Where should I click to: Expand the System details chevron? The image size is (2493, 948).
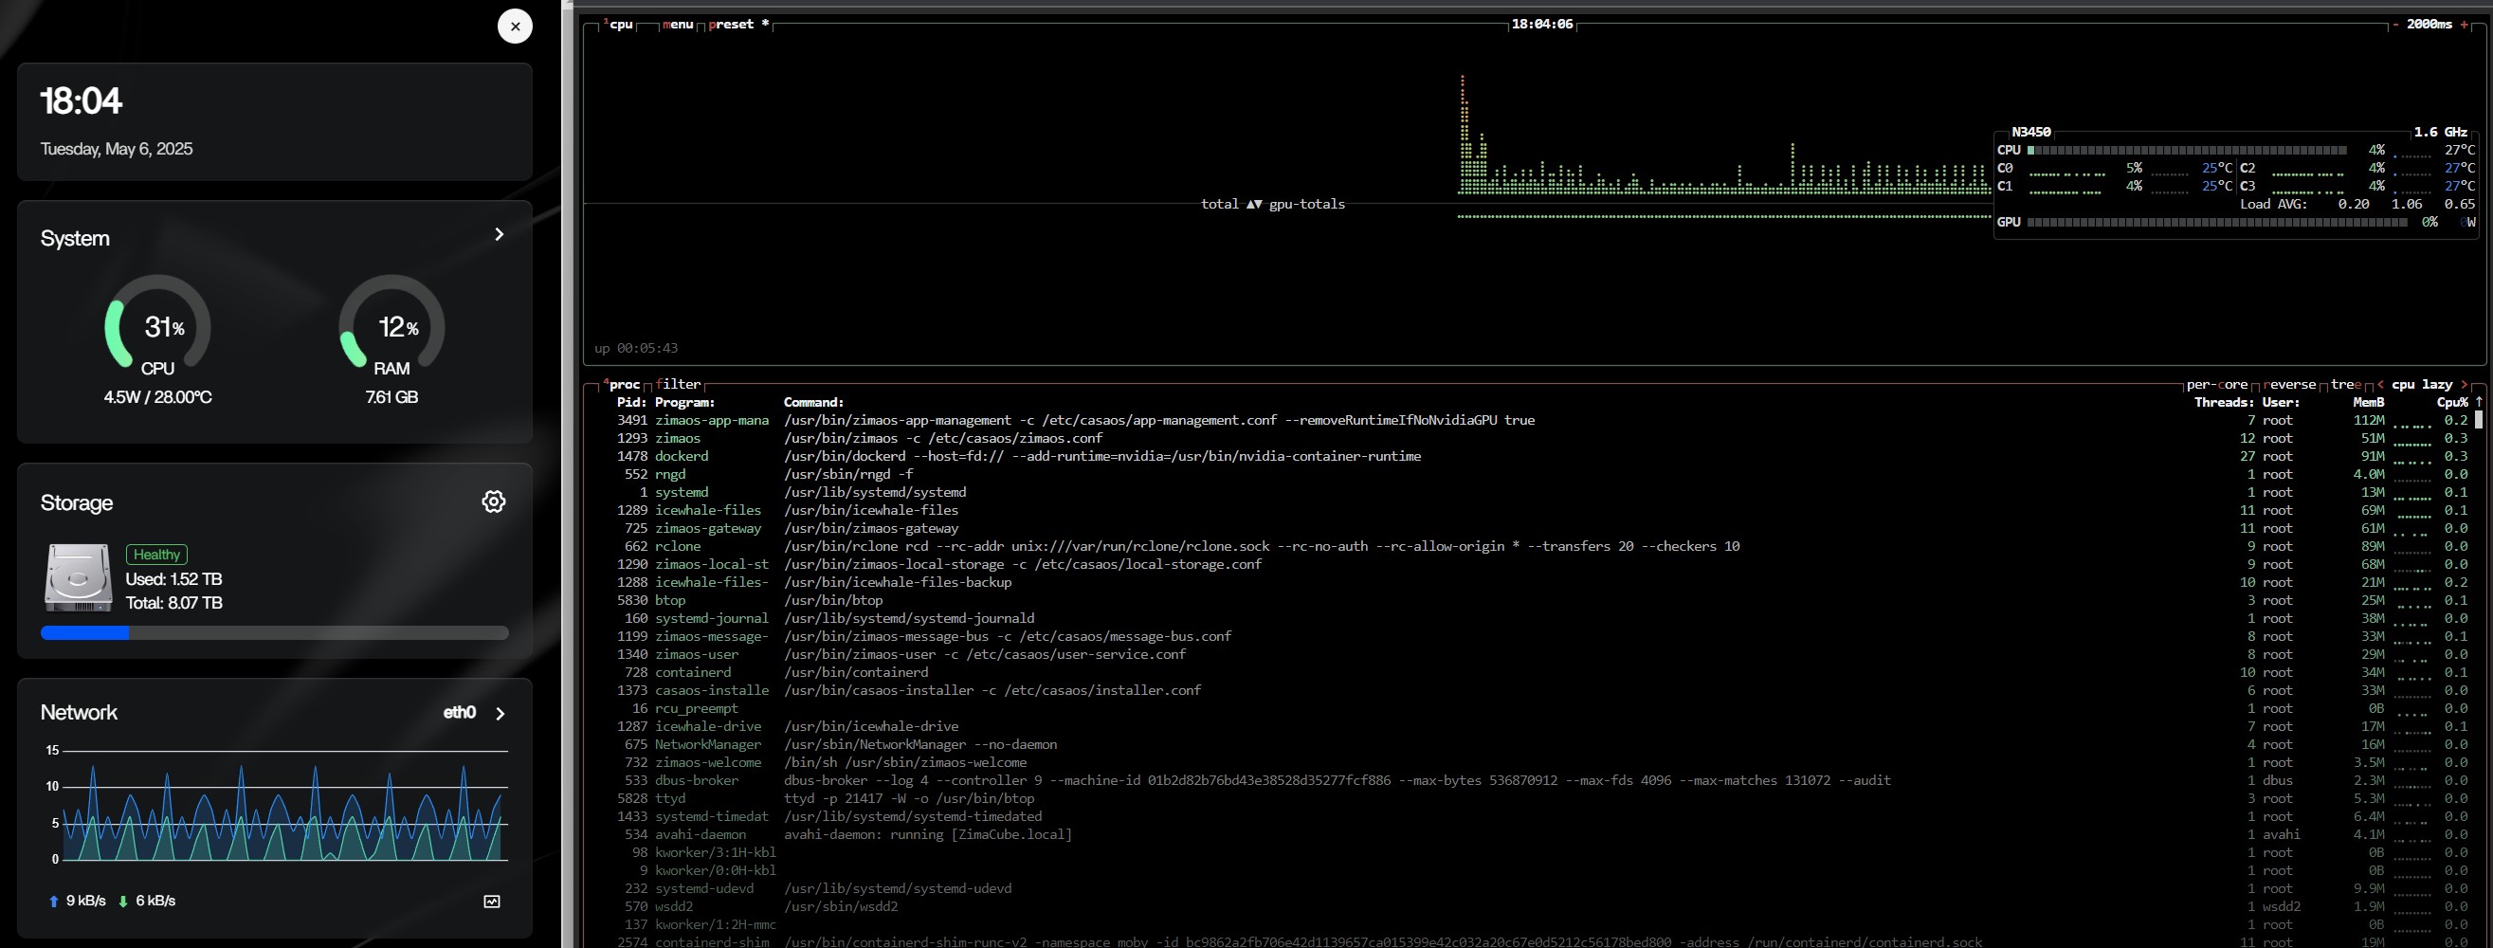(x=500, y=234)
